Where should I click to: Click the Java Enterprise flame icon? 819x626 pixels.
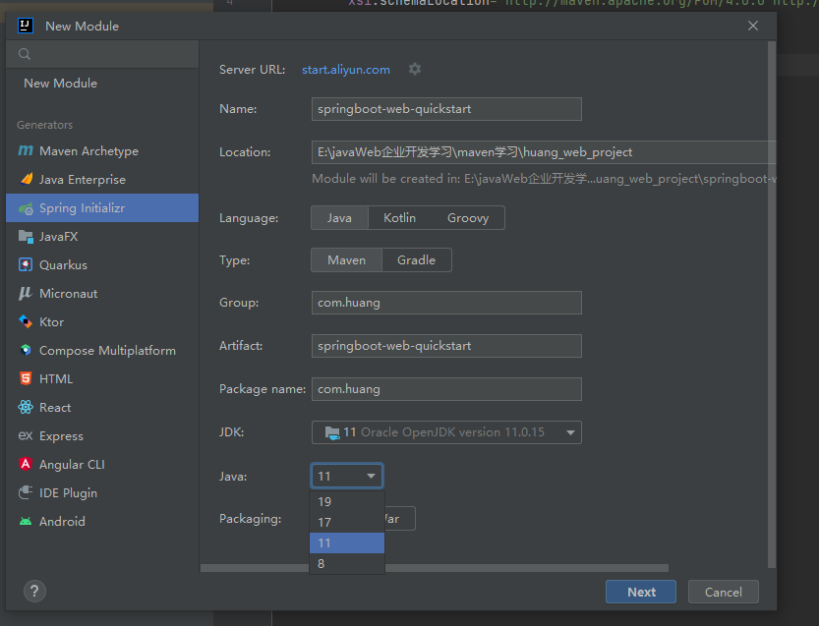pyautogui.click(x=26, y=179)
